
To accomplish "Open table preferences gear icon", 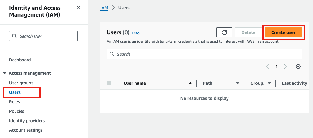I will tap(298, 66).
